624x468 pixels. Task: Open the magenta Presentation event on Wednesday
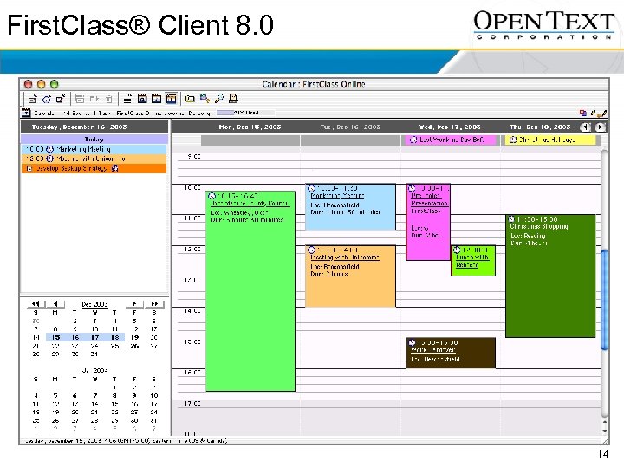pyautogui.click(x=428, y=222)
